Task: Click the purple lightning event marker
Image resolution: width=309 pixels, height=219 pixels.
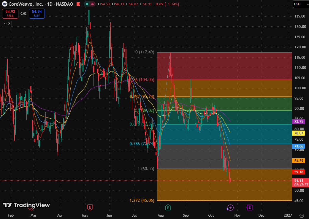Action: 230,207
